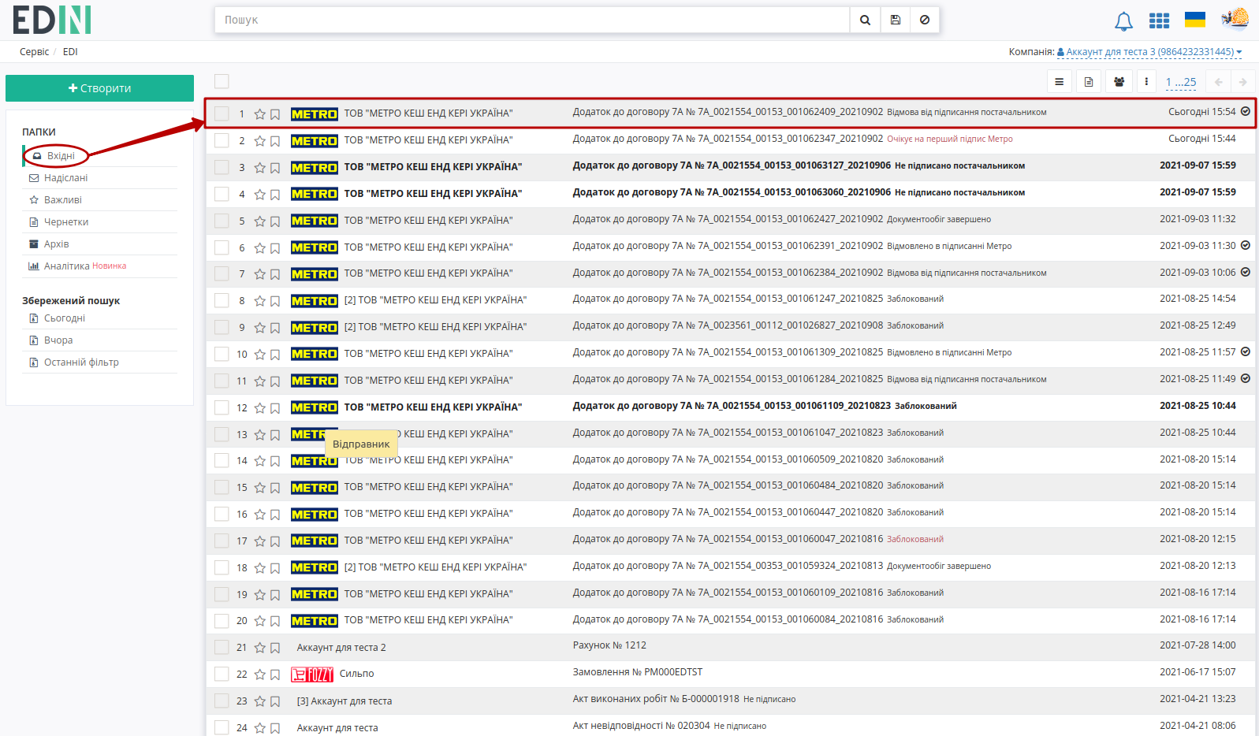Check the checkbox for row 3
This screenshot has width=1259, height=736.
(x=222, y=167)
